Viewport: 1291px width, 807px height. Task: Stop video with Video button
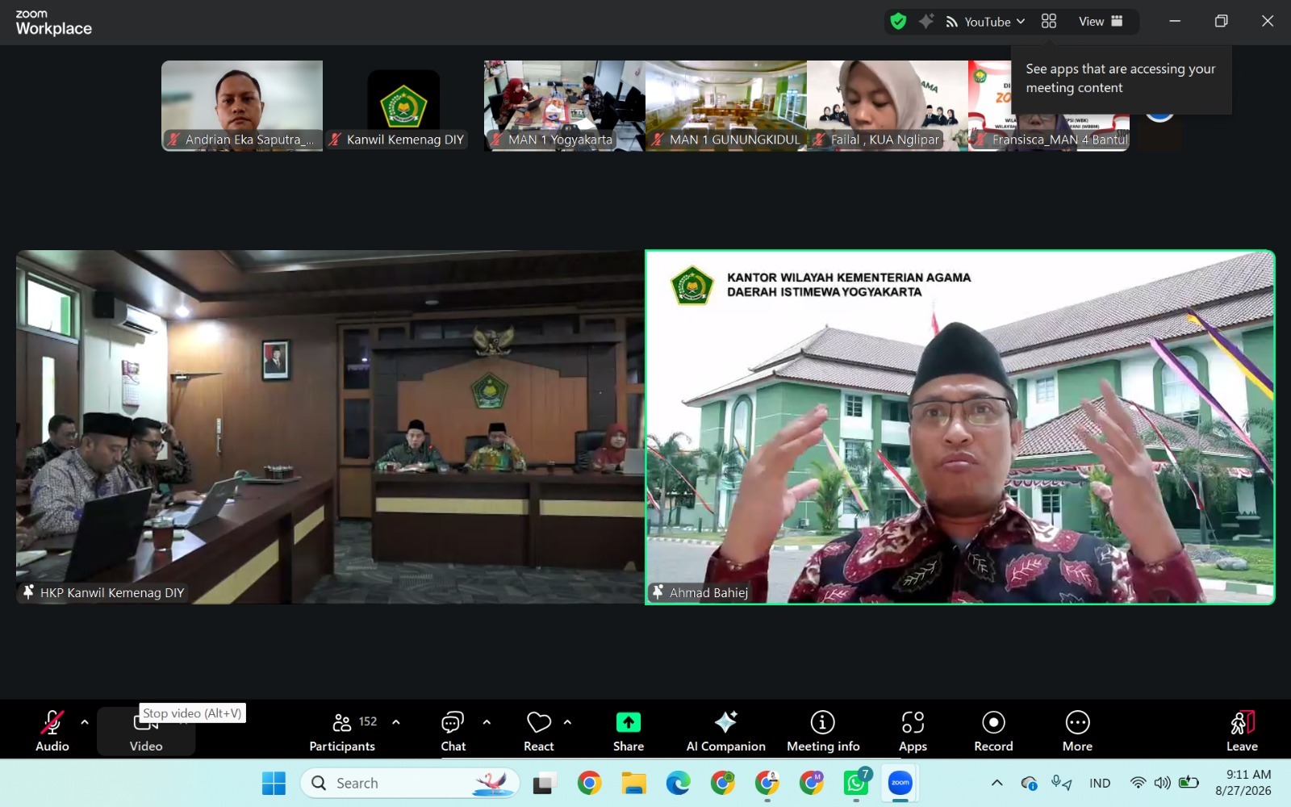(x=146, y=733)
